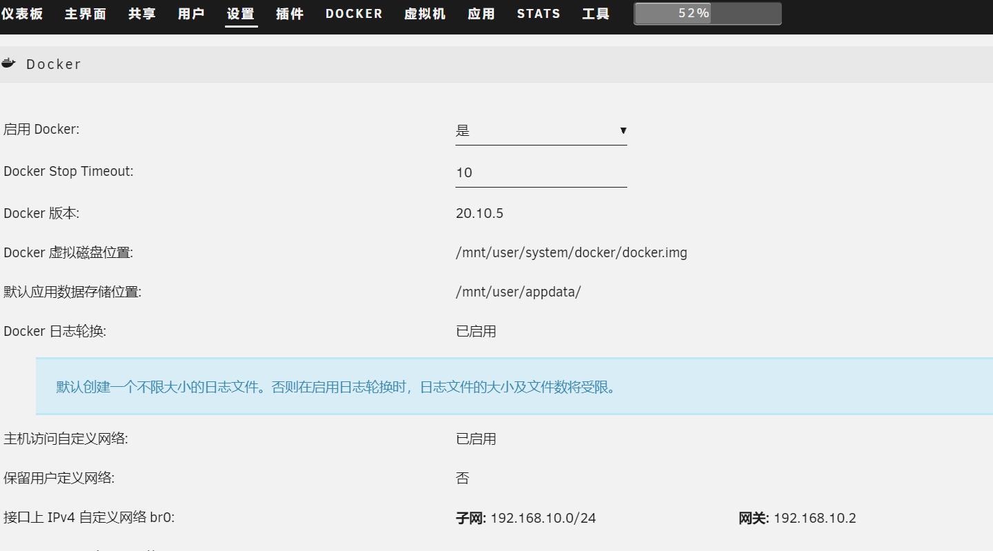This screenshot has height=551, width=993.
Task: Open the STATS page
Action: pos(538,14)
